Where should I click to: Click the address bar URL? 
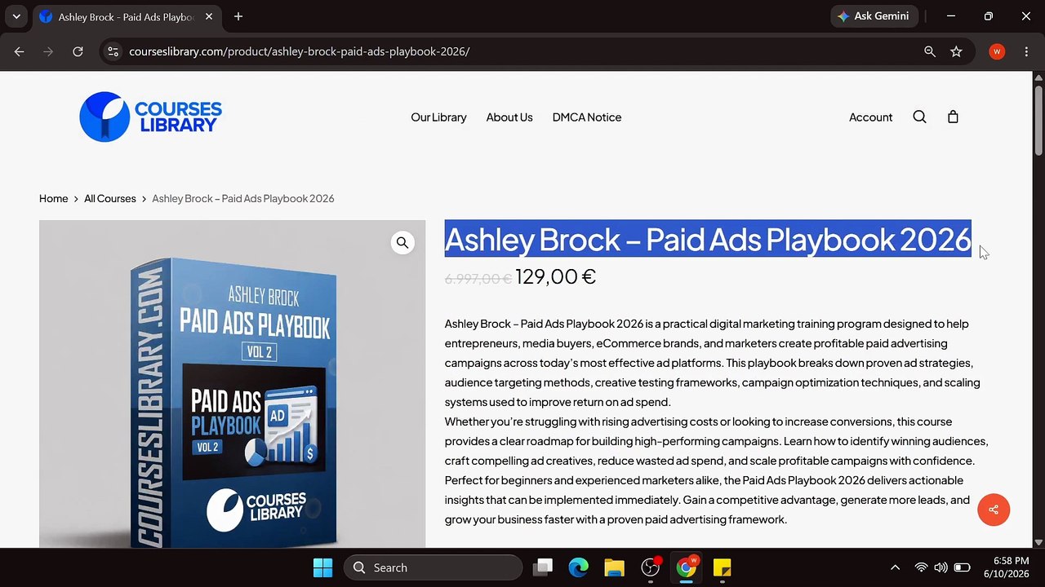click(x=299, y=51)
